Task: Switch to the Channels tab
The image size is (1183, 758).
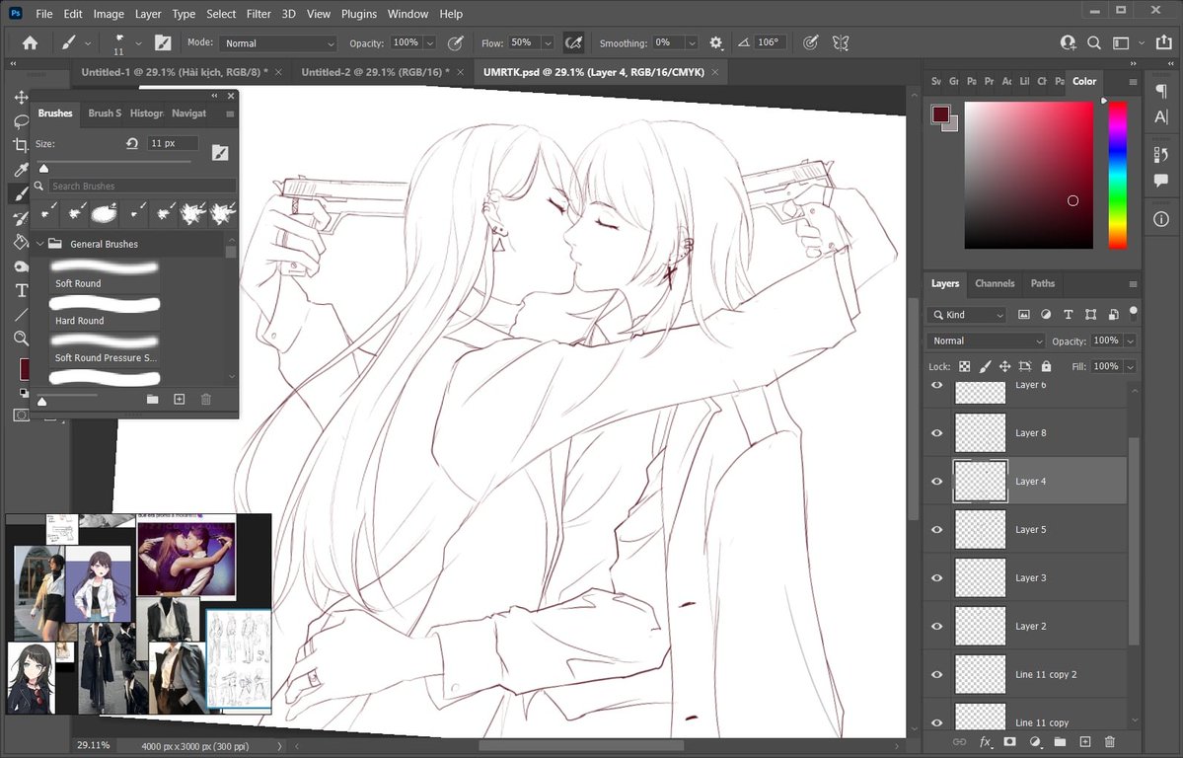Action: pos(995,283)
